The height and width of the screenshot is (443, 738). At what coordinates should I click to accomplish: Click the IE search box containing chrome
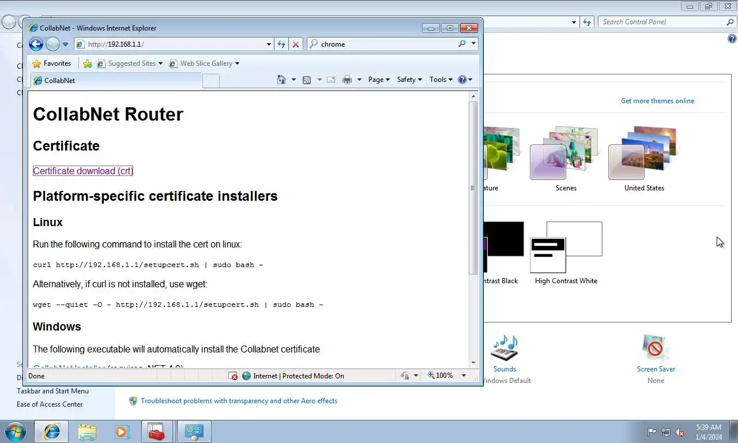tap(387, 44)
